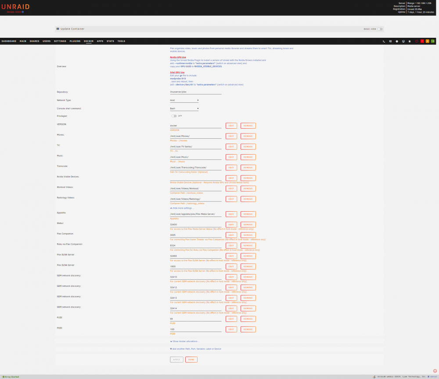Click the Done button

(191, 360)
